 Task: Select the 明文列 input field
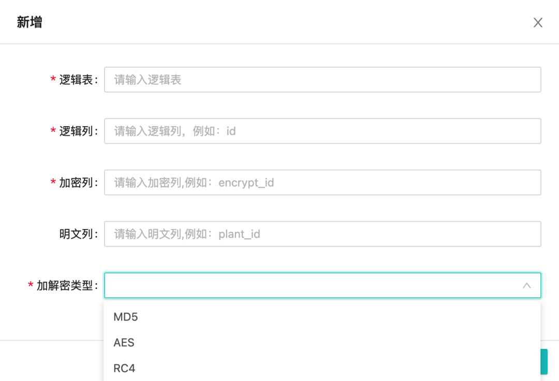click(322, 234)
